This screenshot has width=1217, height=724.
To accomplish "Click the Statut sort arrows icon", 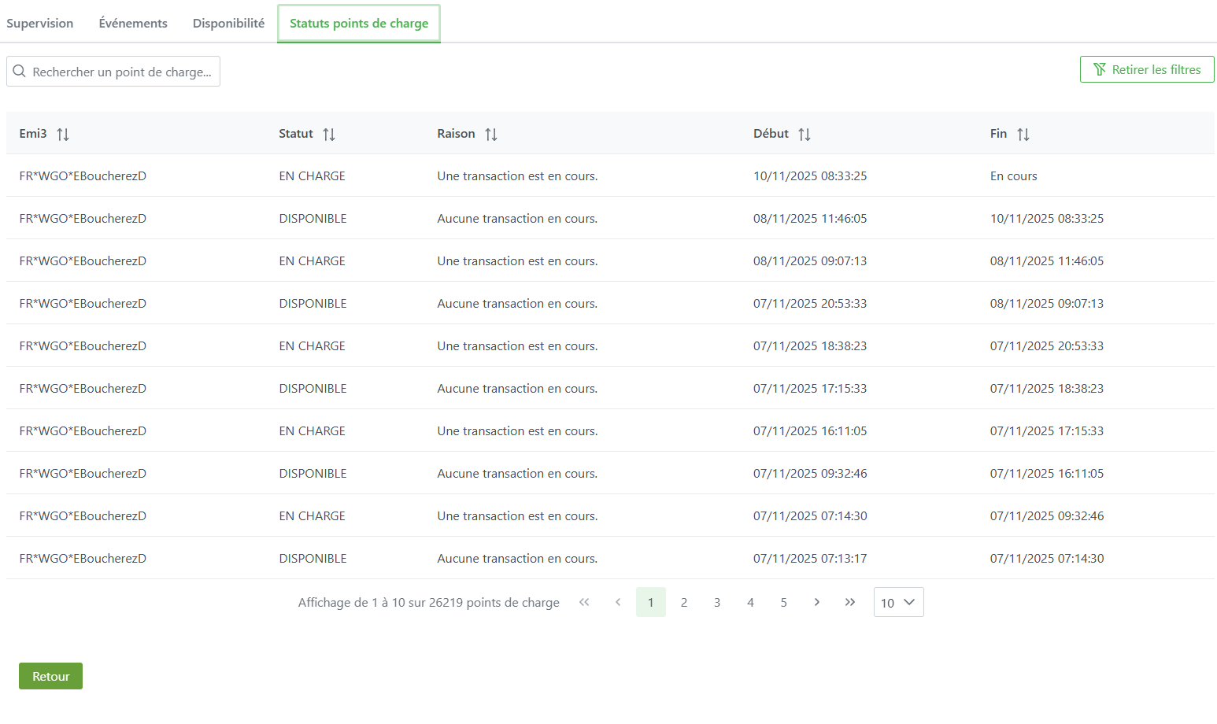I will (329, 135).
